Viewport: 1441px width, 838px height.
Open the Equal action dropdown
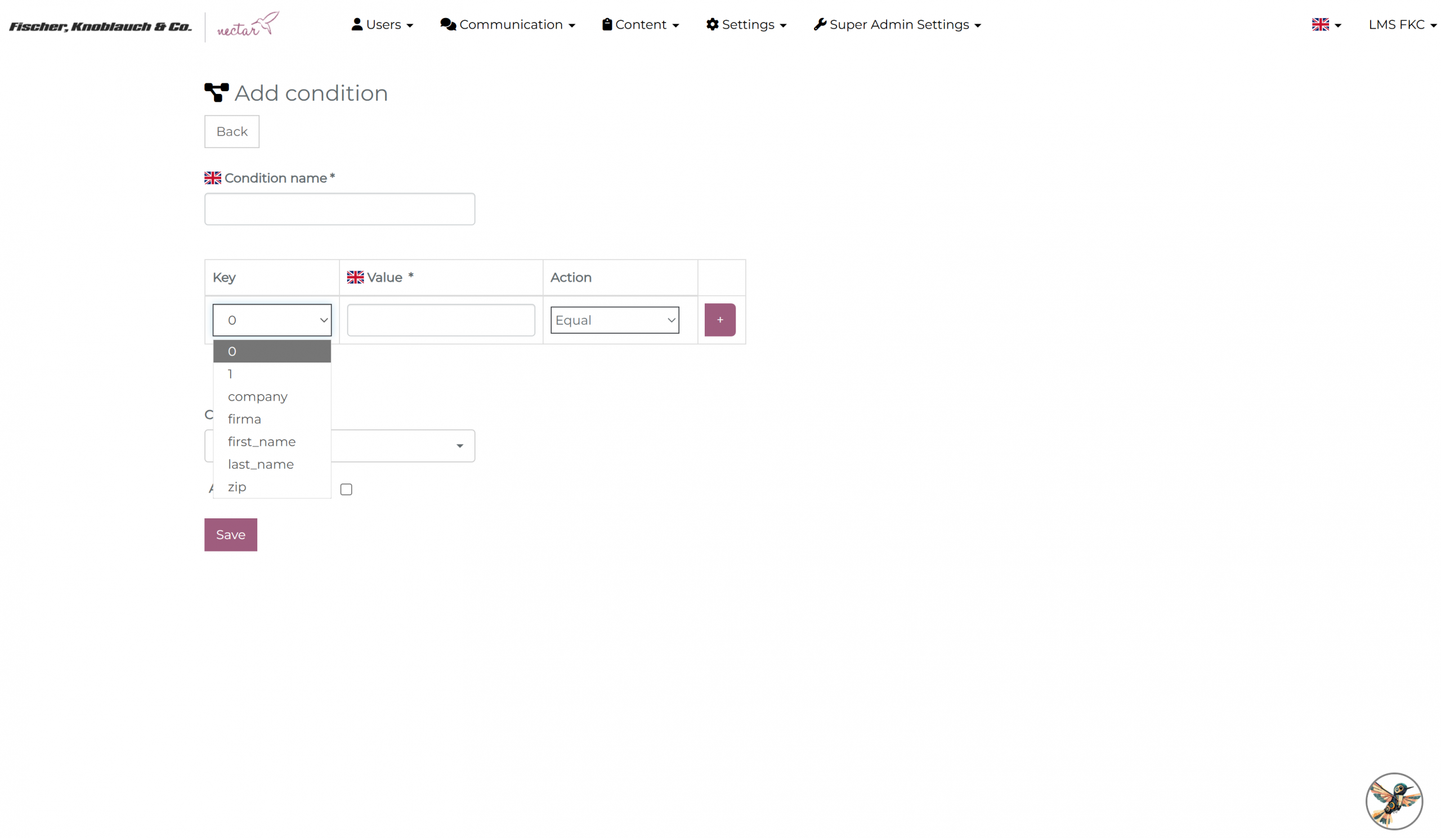pyautogui.click(x=614, y=320)
